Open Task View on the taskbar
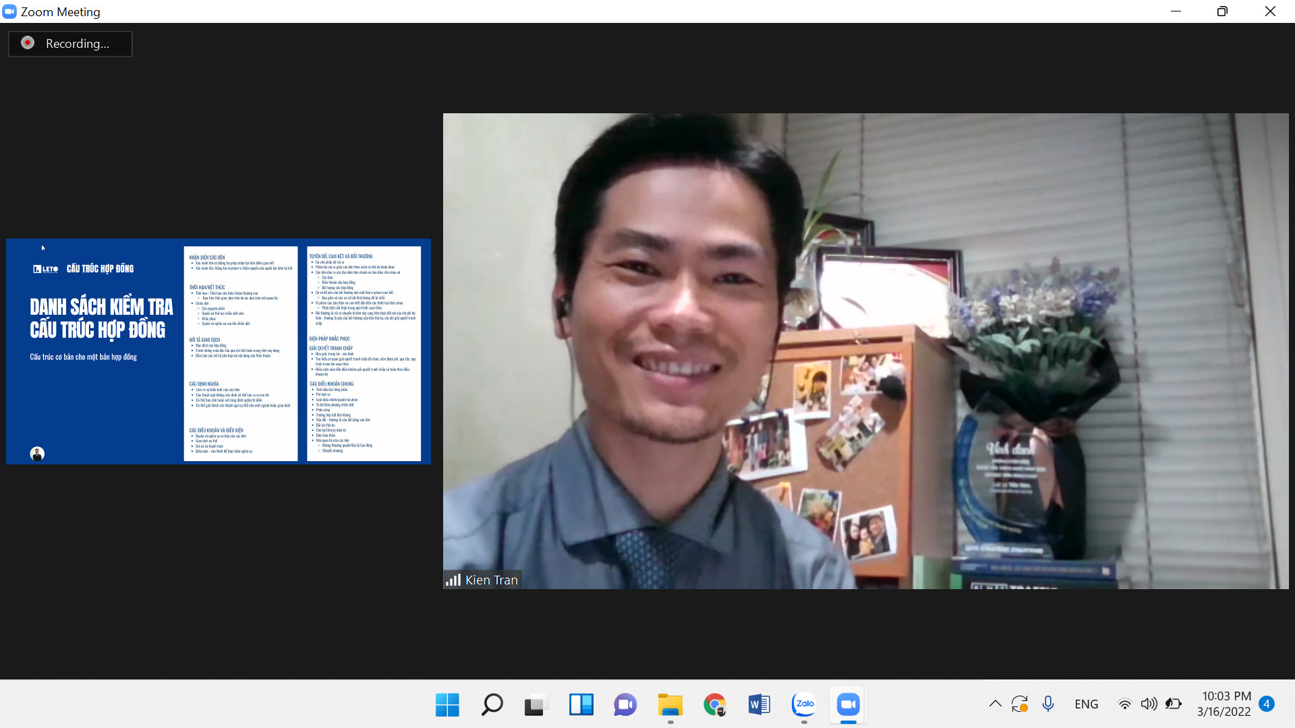1295x728 pixels. (x=536, y=705)
